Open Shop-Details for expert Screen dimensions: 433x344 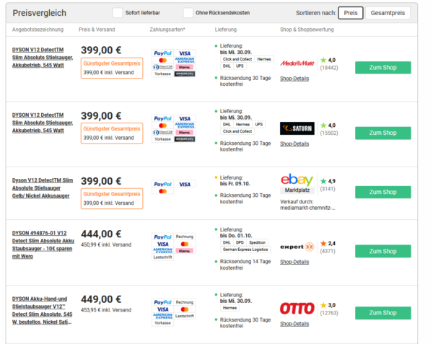294,262
